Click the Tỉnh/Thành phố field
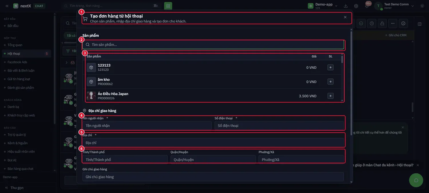The height and width of the screenshot is (193, 429). click(125, 160)
